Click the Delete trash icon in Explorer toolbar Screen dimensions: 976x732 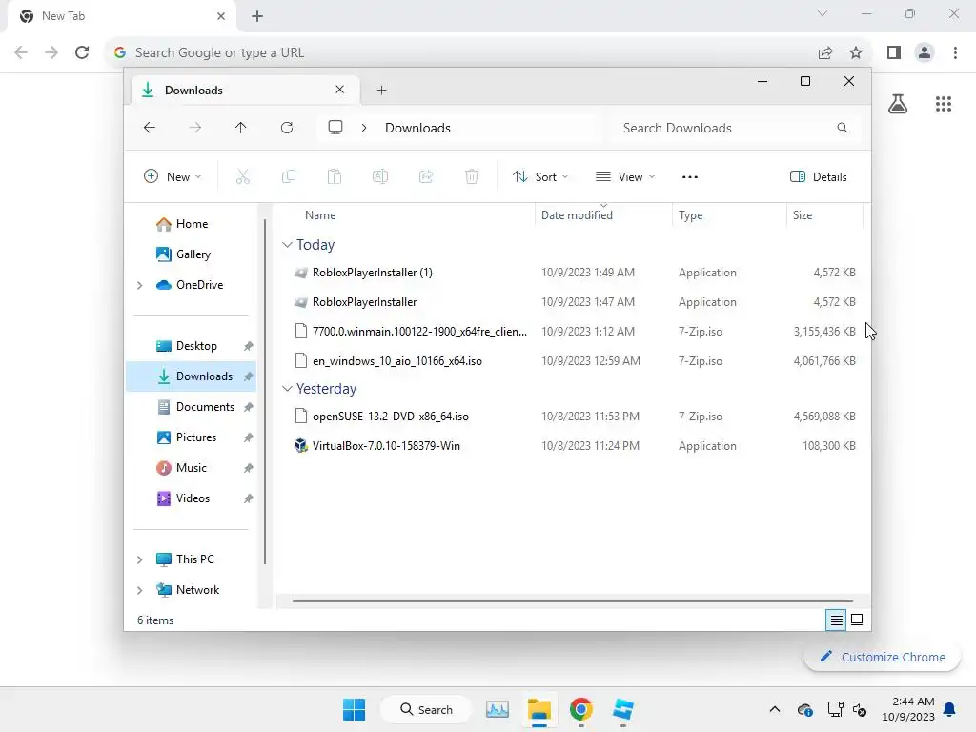coord(472,176)
